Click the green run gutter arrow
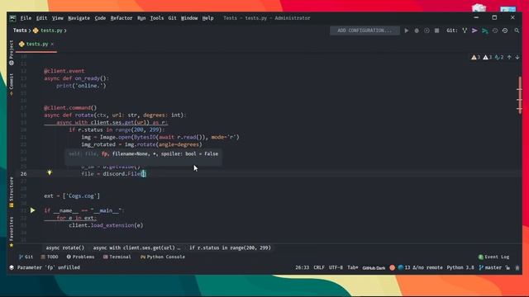This screenshot has height=297, width=529. 33,210
